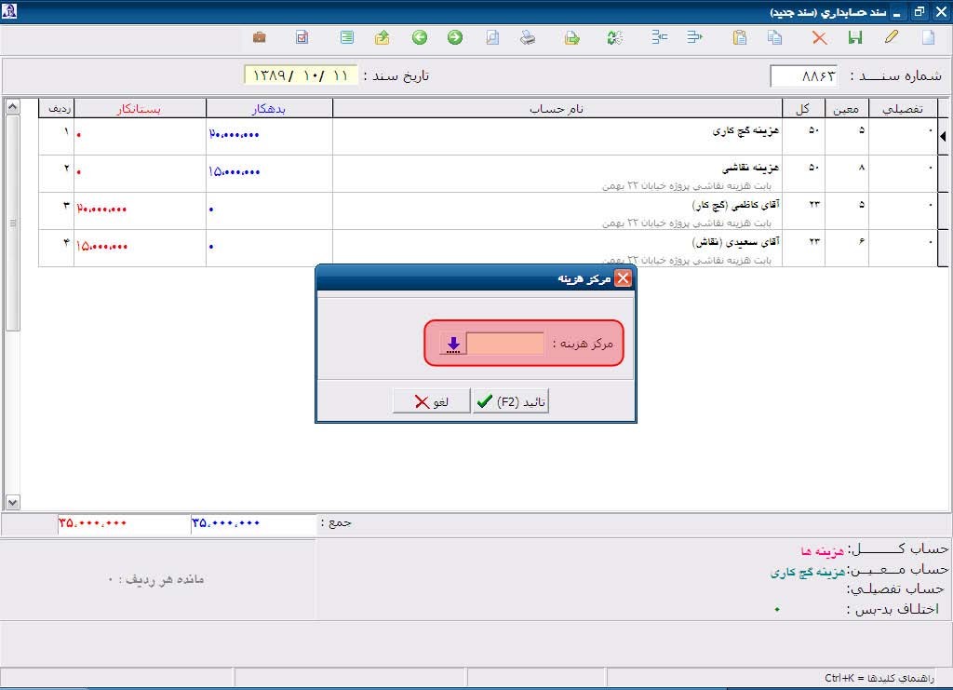The height and width of the screenshot is (690, 953).
Task: Open print preview with magnifier document icon
Action: point(492,37)
